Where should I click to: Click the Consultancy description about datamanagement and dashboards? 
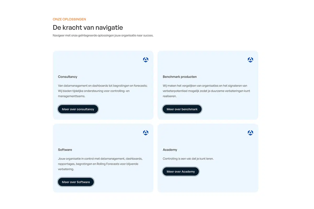103,91
